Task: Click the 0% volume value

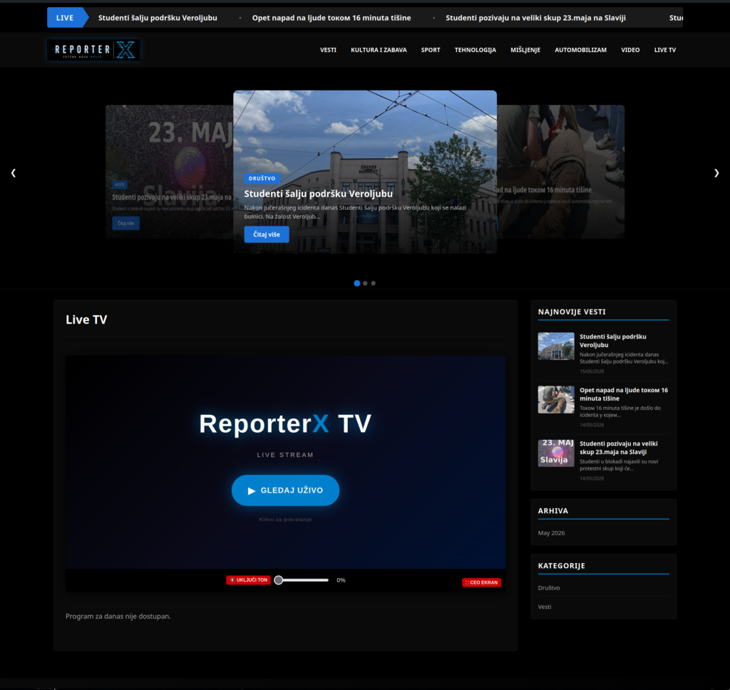Action: tap(341, 580)
